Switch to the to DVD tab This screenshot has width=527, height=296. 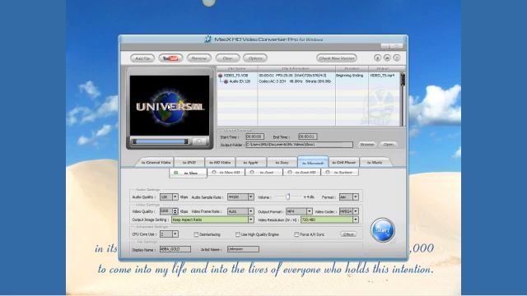[x=189, y=163]
